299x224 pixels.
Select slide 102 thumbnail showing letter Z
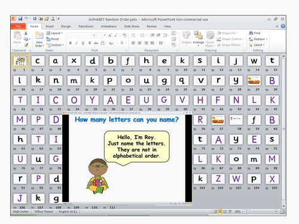[218, 179]
